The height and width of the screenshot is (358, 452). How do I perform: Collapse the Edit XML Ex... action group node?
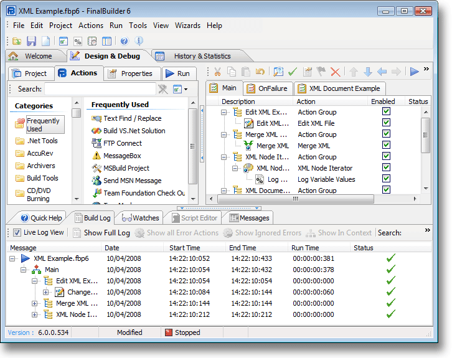pyautogui.click(x=224, y=112)
